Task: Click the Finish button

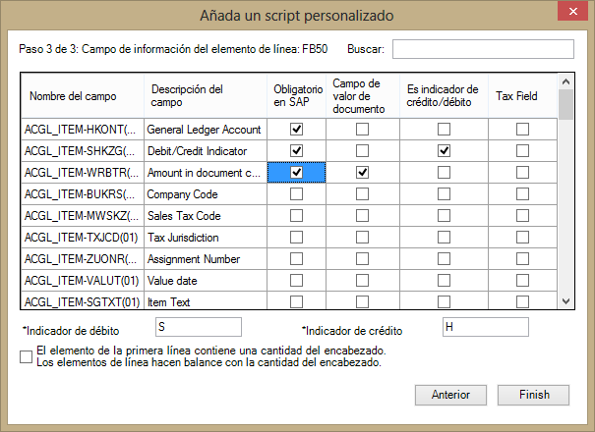Action: click(533, 395)
